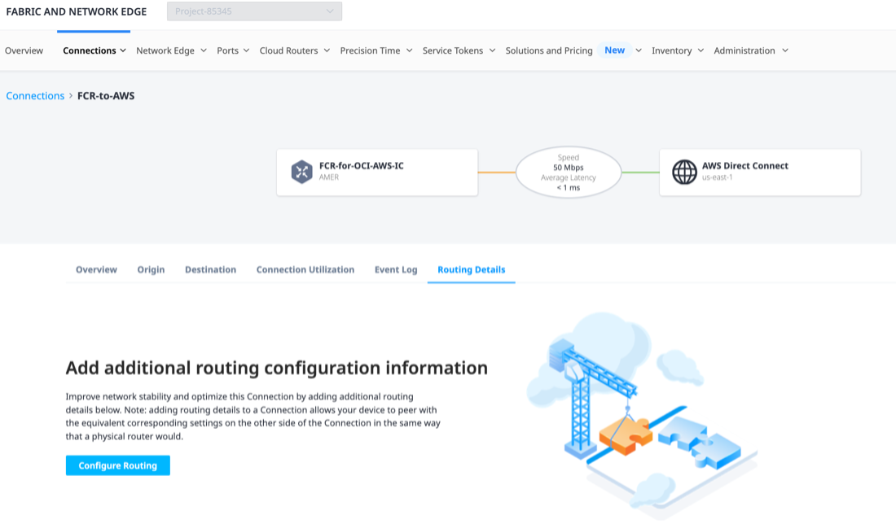Expand the Solutions and Pricing chevron

(639, 50)
